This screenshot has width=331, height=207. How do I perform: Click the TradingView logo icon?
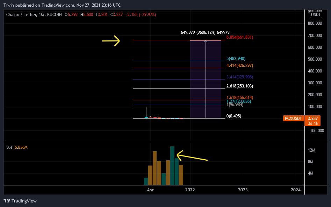tap(7, 201)
